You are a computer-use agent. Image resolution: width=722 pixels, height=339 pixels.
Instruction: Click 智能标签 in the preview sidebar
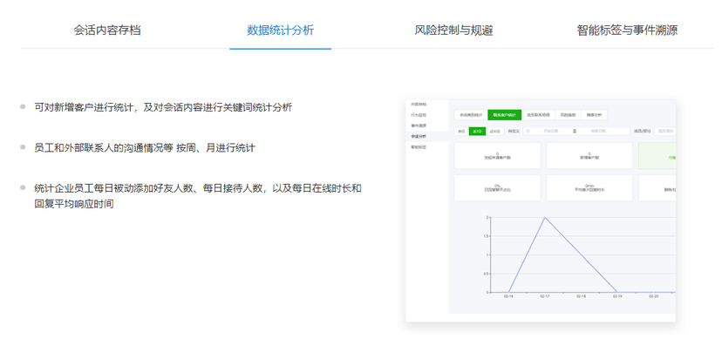coord(419,147)
